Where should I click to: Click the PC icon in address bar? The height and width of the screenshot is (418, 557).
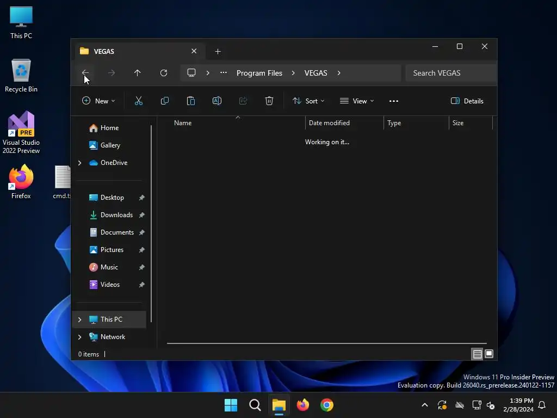pos(191,73)
